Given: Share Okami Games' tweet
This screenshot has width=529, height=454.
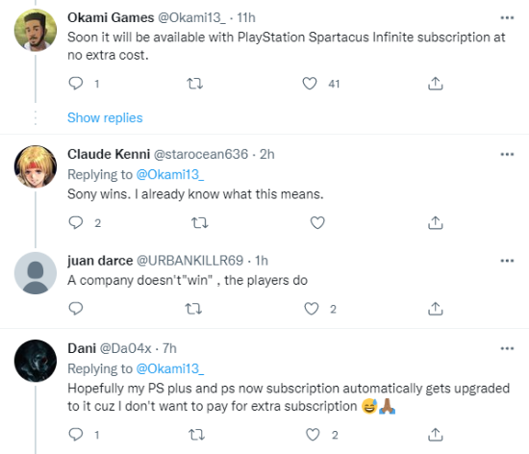Looking at the screenshot, I should pos(435,84).
